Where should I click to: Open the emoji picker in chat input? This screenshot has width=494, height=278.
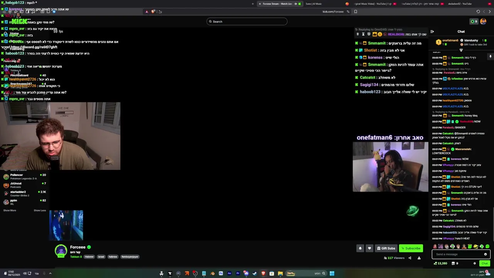[486, 254]
